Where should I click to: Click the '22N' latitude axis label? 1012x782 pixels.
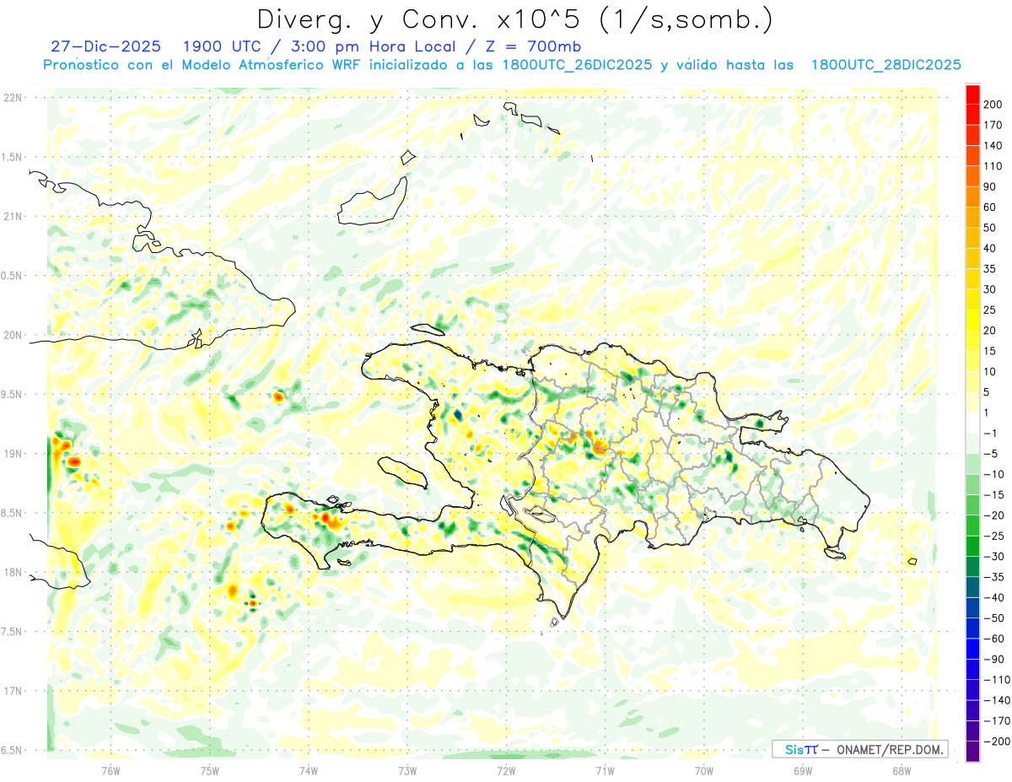12,98
